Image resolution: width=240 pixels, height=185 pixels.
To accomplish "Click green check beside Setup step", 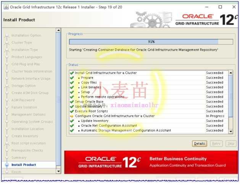I will [72, 92].
